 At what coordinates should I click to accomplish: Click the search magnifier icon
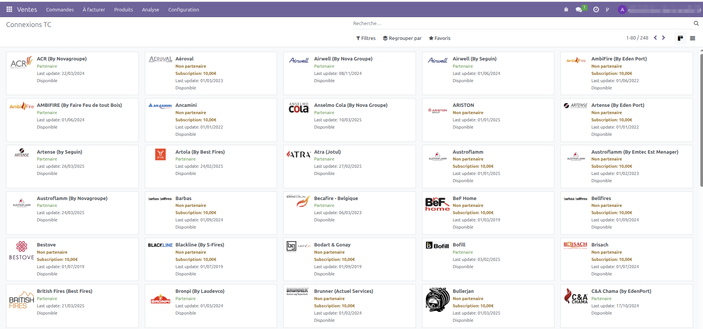(x=696, y=23)
